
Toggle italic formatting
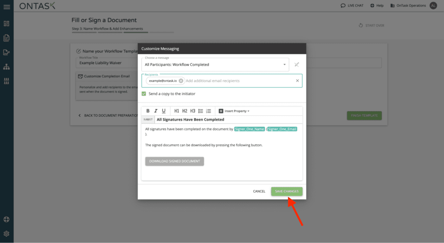pyautogui.click(x=156, y=111)
